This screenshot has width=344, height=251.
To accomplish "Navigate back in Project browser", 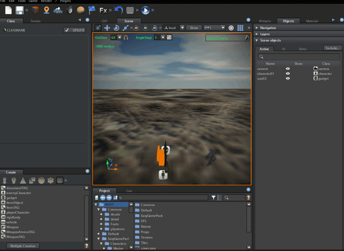I will (x=103, y=198).
